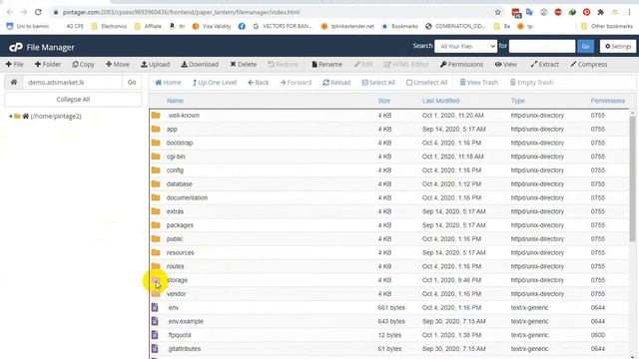Screen dimensions: 639x359
Task: Click the Download toolbar button
Action: [x=200, y=64]
